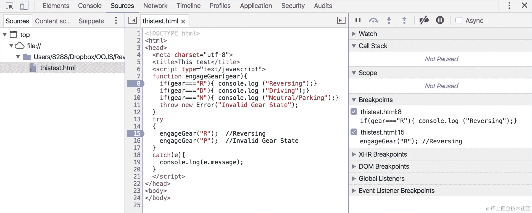The image size is (532, 213).
Task: Toggle pause on exceptions
Action: [440, 20]
